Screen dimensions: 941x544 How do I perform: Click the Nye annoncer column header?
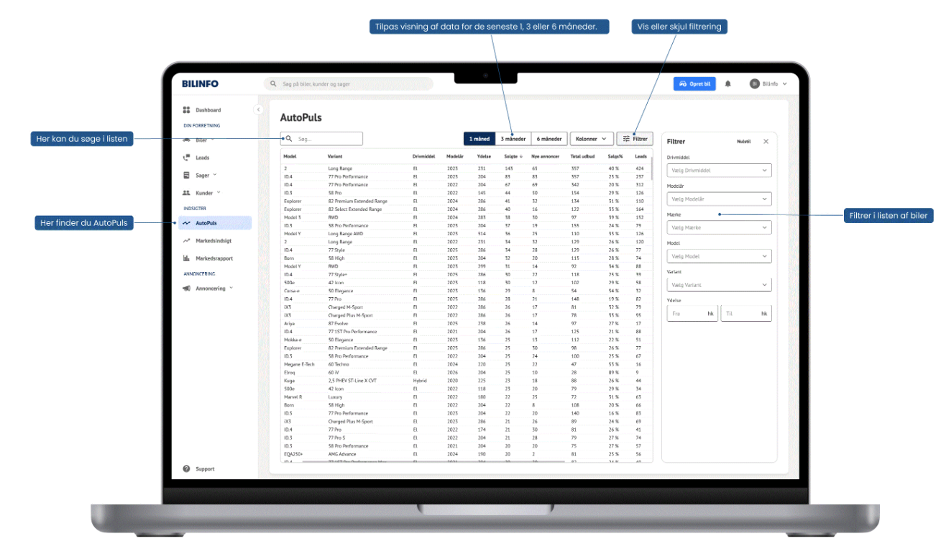(x=545, y=156)
